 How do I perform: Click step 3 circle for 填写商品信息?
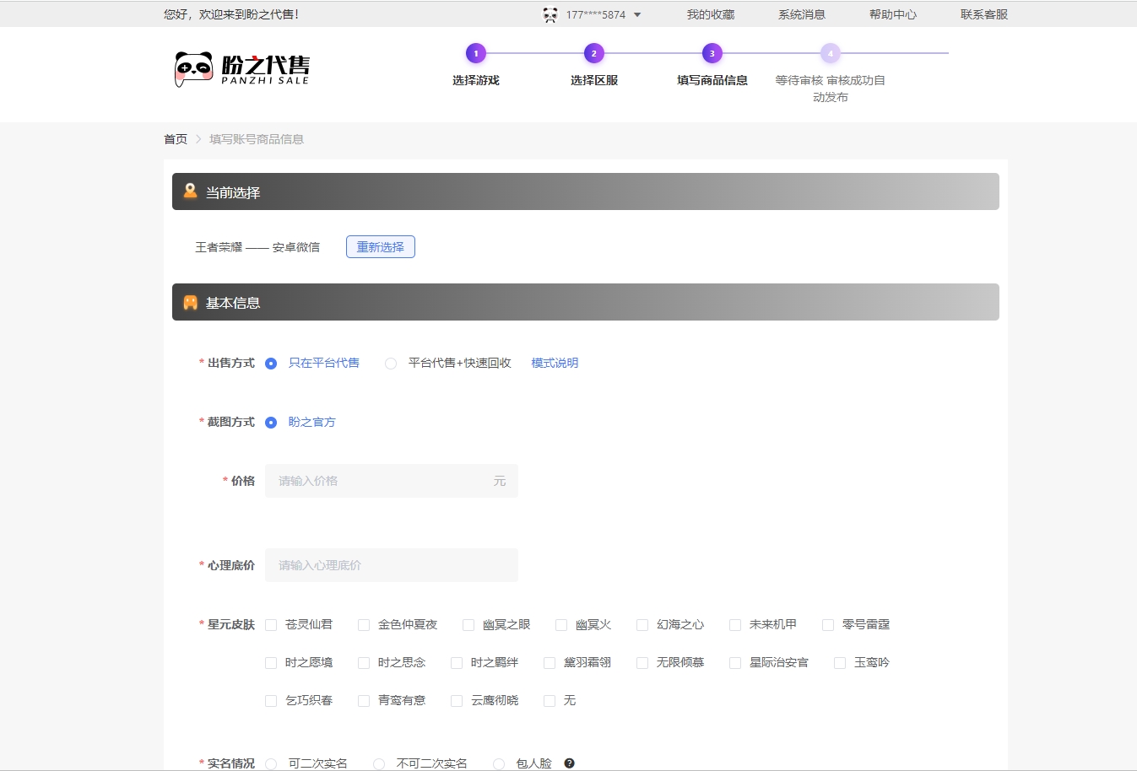(x=712, y=53)
